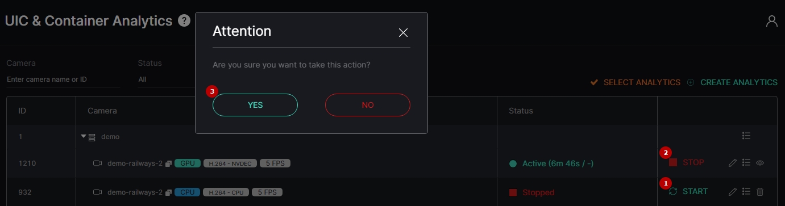This screenshot has height=206, width=785.
Task: Click CREATE ANALYTICS
Action: [732, 82]
